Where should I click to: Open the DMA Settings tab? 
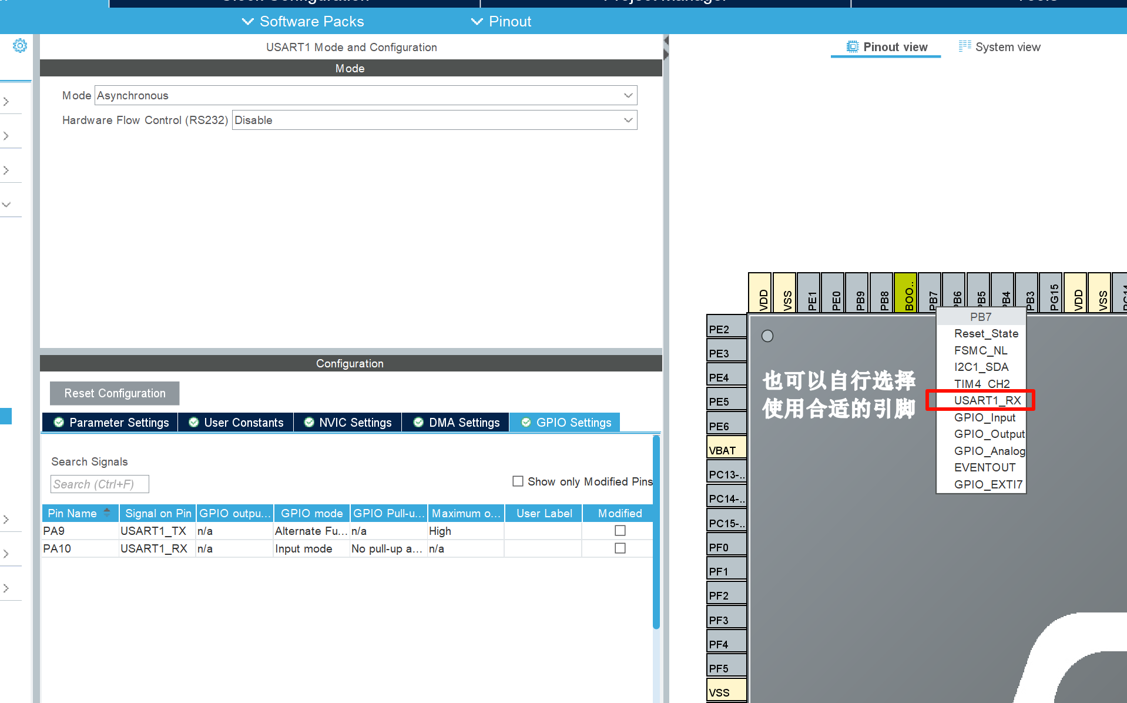click(456, 423)
